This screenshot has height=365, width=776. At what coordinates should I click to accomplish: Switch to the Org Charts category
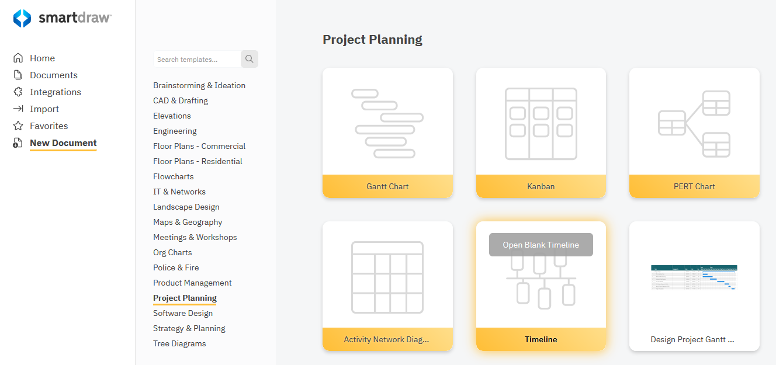(172, 252)
